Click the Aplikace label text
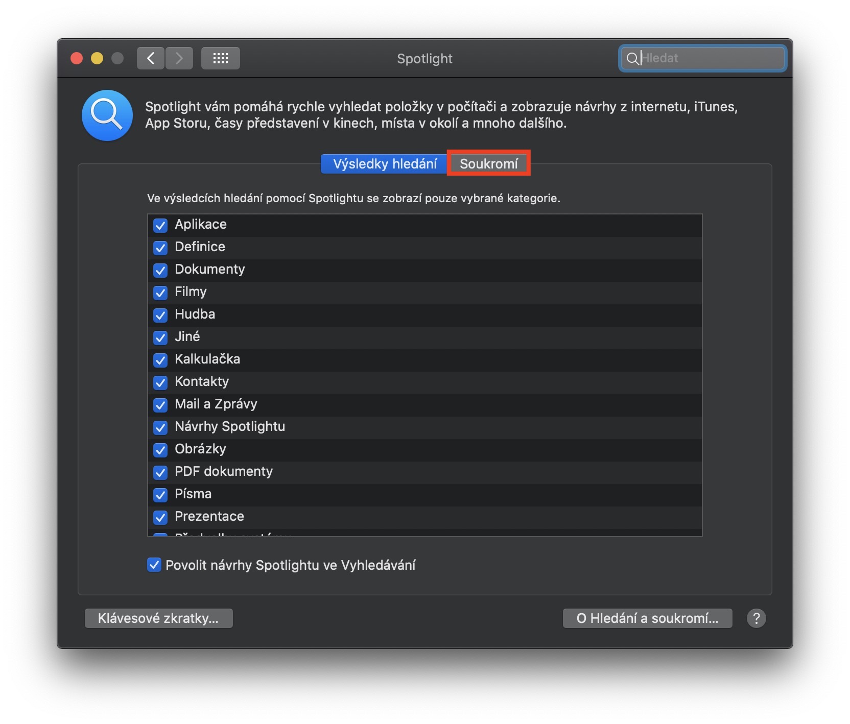 click(201, 224)
